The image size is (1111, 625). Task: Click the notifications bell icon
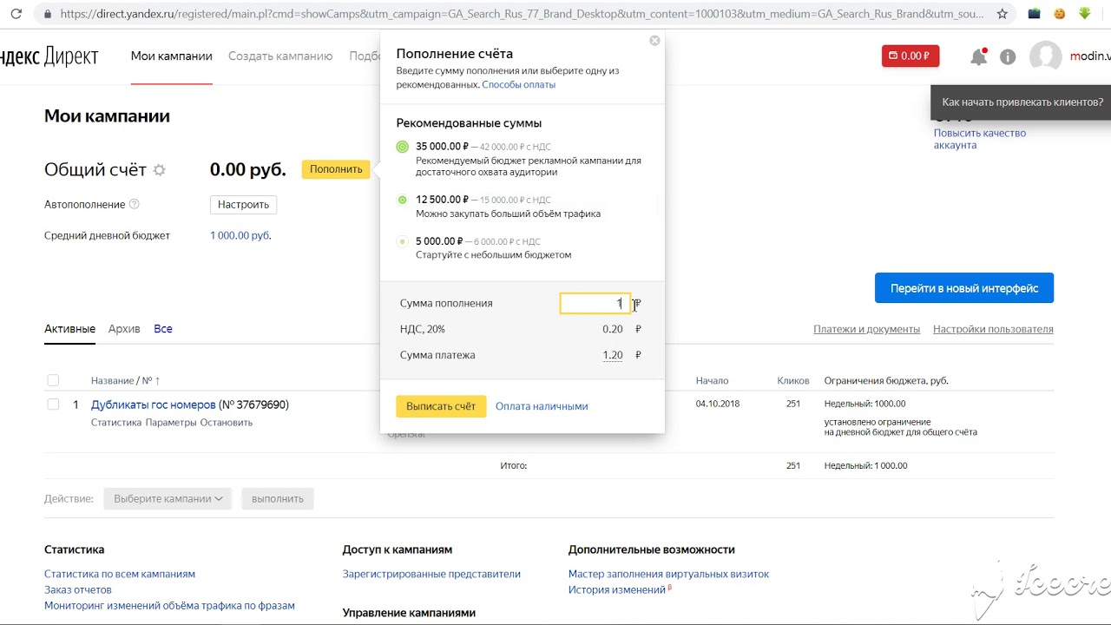(x=978, y=57)
